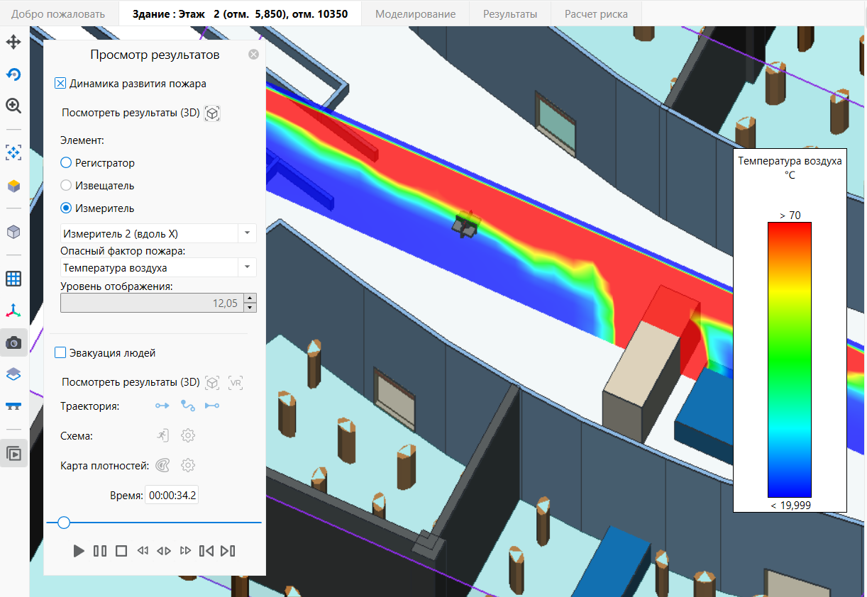This screenshot has width=867, height=597.
Task: Enable the Эвакуация людей checkbox
Action: pyautogui.click(x=60, y=352)
